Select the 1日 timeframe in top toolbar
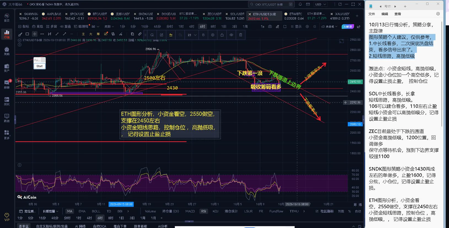This screenshot has height=228, width=449. pyautogui.click(x=224, y=26)
